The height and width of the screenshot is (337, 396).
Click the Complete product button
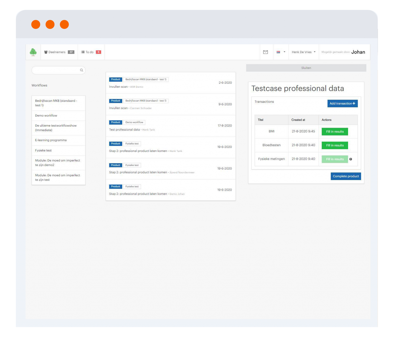tap(346, 176)
